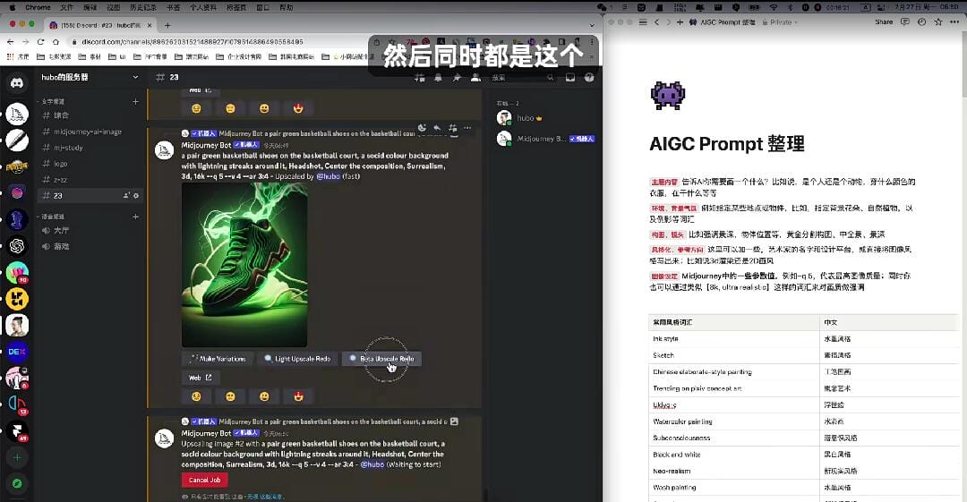Open invite people icon on channel 23
Viewport: 967px width, 502px height.
tap(126, 195)
